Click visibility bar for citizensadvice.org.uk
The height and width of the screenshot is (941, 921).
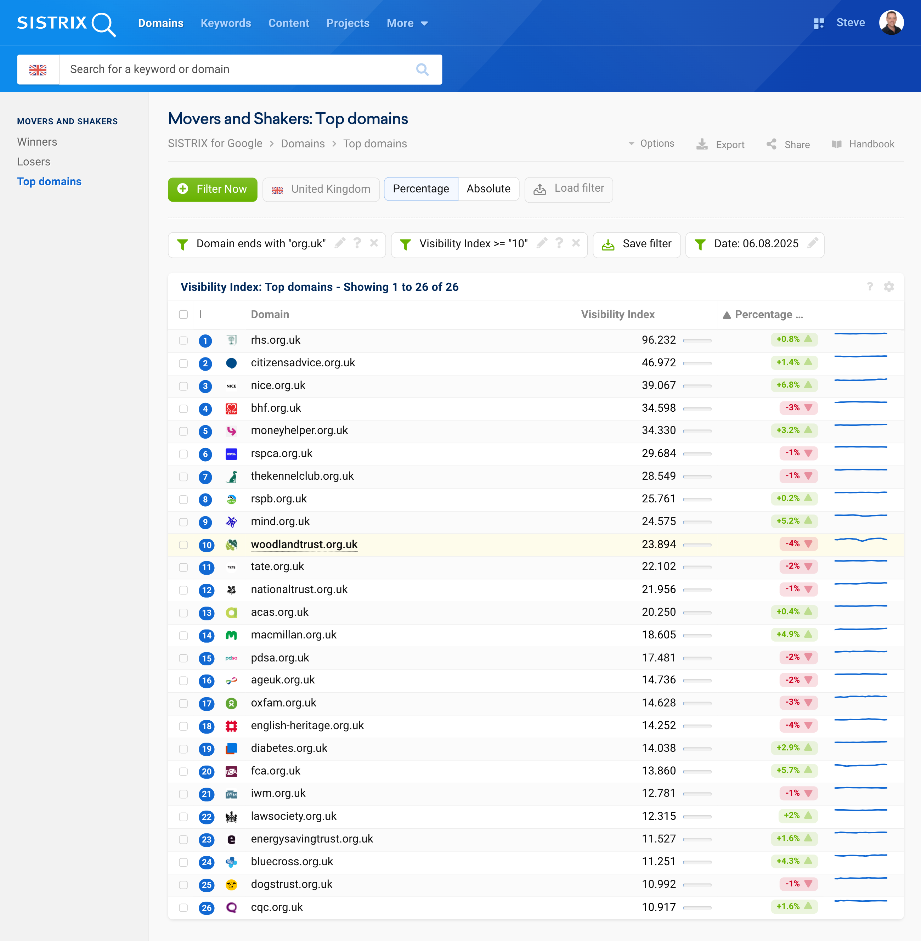(697, 364)
